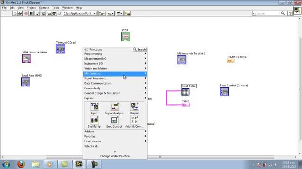Click Change Visible Palettes...

coord(116,156)
